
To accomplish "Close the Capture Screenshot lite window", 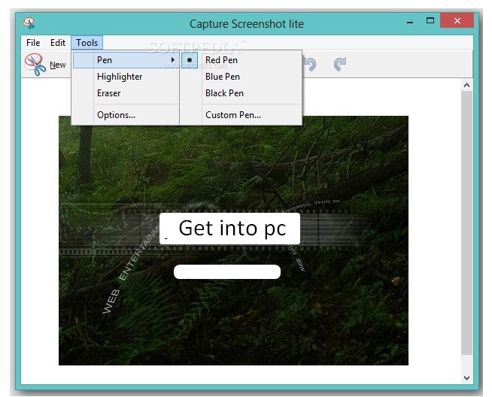I will point(457,21).
